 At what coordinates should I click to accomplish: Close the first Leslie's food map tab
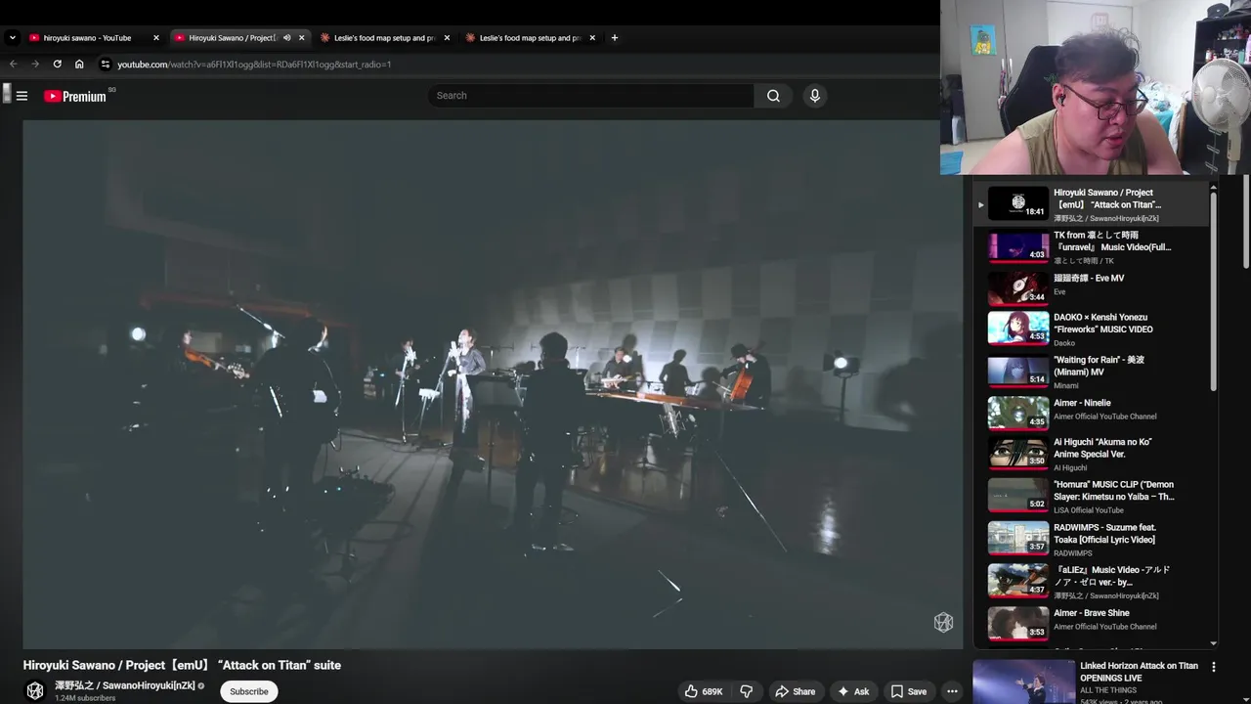(447, 38)
